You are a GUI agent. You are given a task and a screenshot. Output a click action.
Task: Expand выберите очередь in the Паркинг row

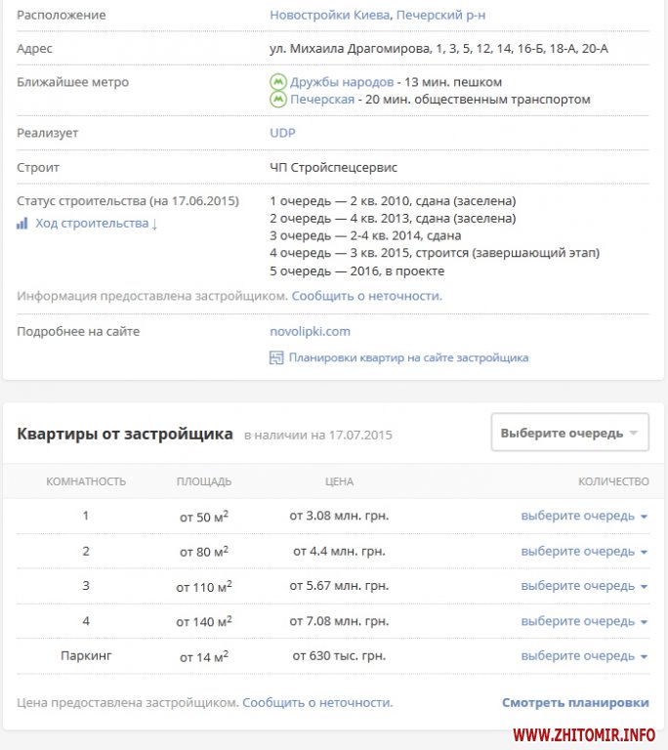(x=584, y=656)
